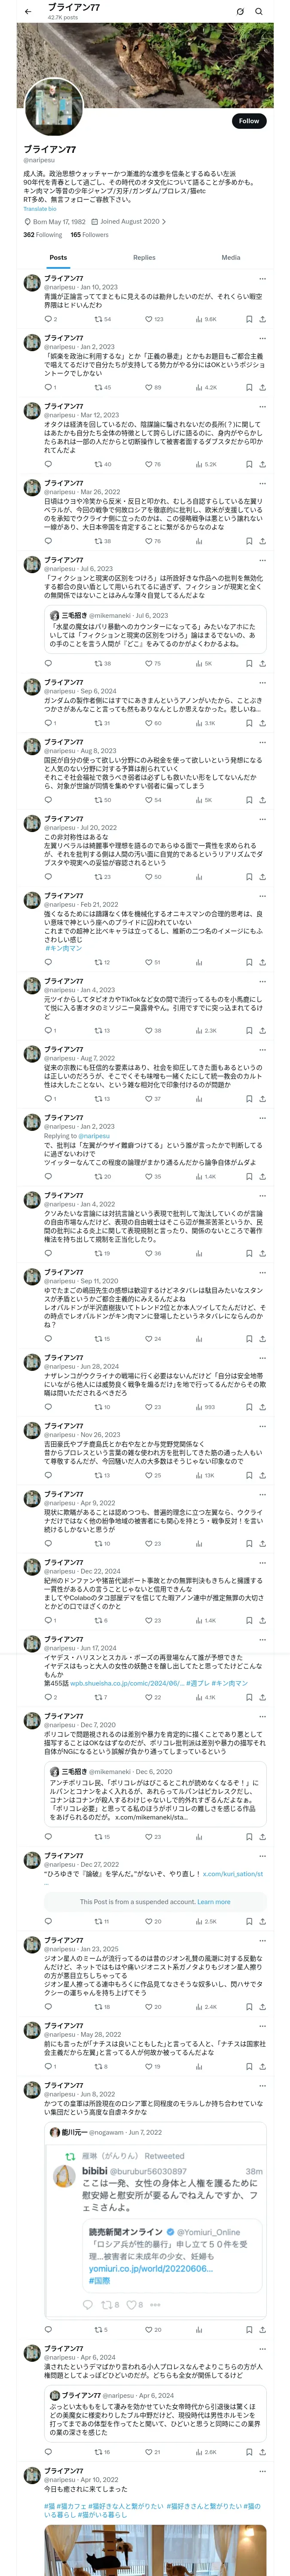The image size is (290, 2576).
Task: View the 165 Followers list
Action: 89,235
